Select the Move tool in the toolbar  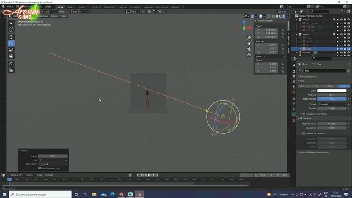[11, 37]
